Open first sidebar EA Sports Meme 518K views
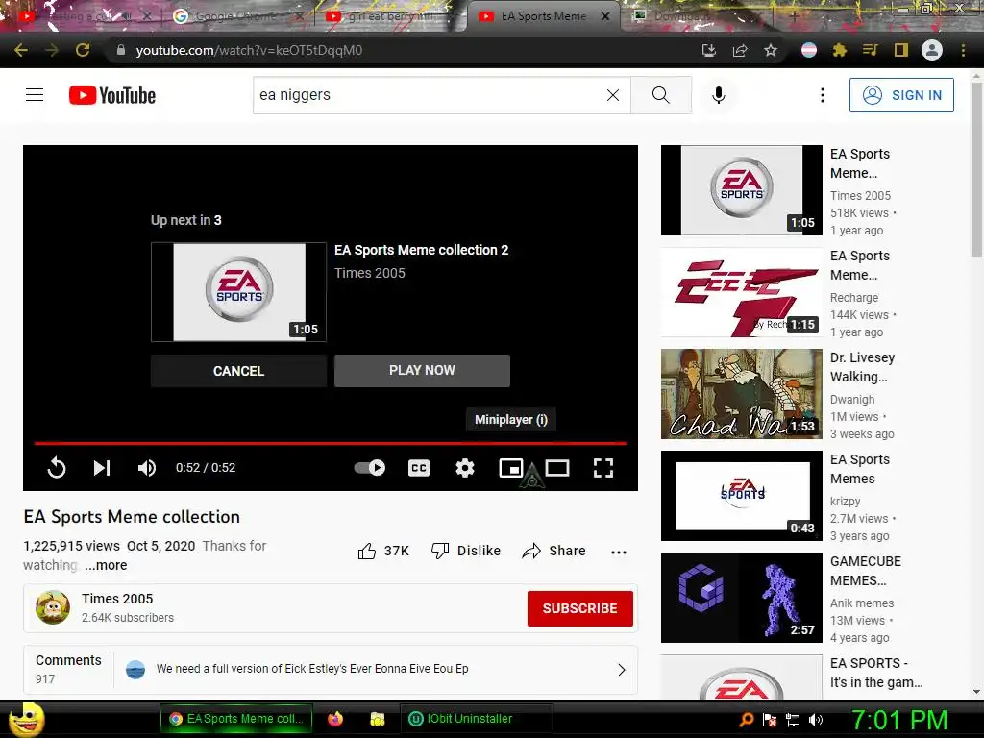The height and width of the screenshot is (738, 984). pos(741,190)
